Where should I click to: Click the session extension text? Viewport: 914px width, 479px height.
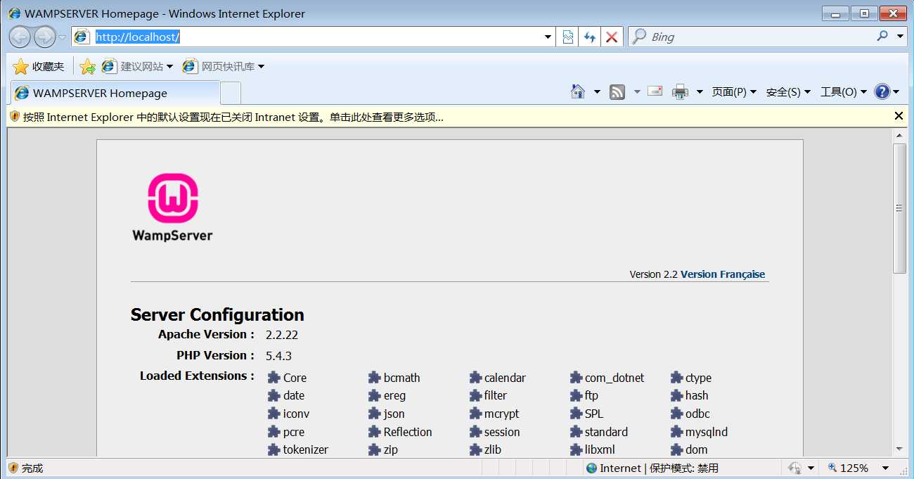coord(502,432)
